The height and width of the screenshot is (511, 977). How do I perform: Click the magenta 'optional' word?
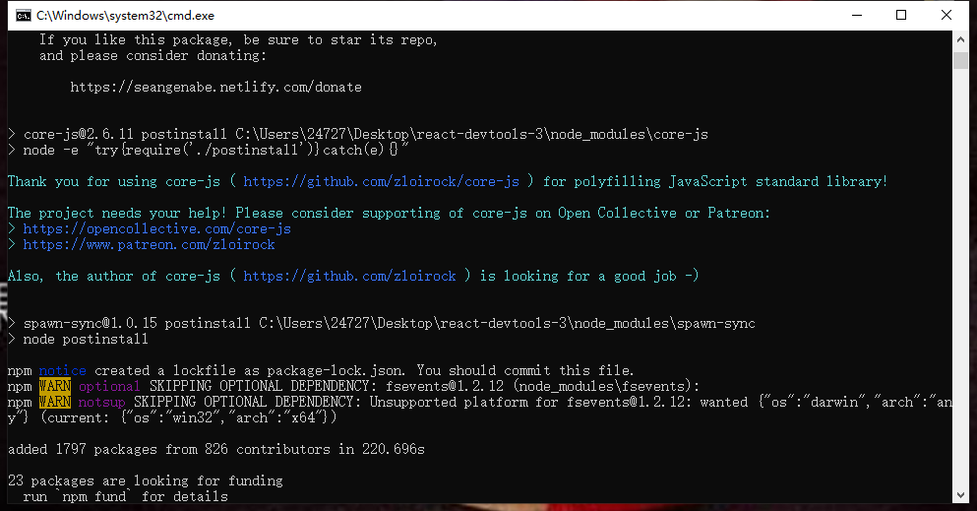[x=109, y=386]
